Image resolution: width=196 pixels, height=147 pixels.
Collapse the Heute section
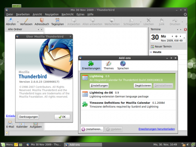pyautogui.click(x=151, y=52)
